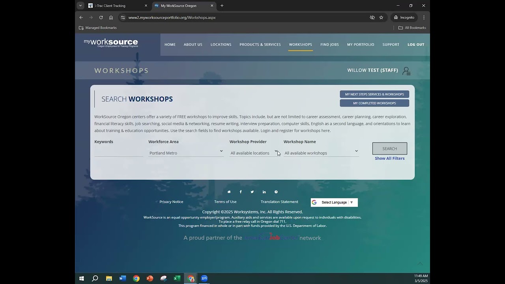Image resolution: width=505 pixels, height=284 pixels.
Task: Open MY PORTFOLIO in navigation
Action: (361, 45)
